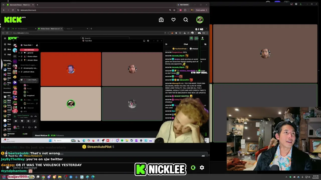Open Kick following heart icon

174,20
